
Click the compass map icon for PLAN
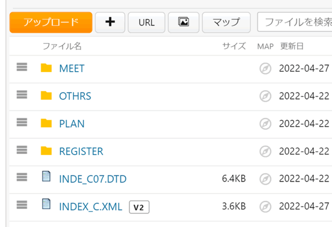(x=265, y=124)
